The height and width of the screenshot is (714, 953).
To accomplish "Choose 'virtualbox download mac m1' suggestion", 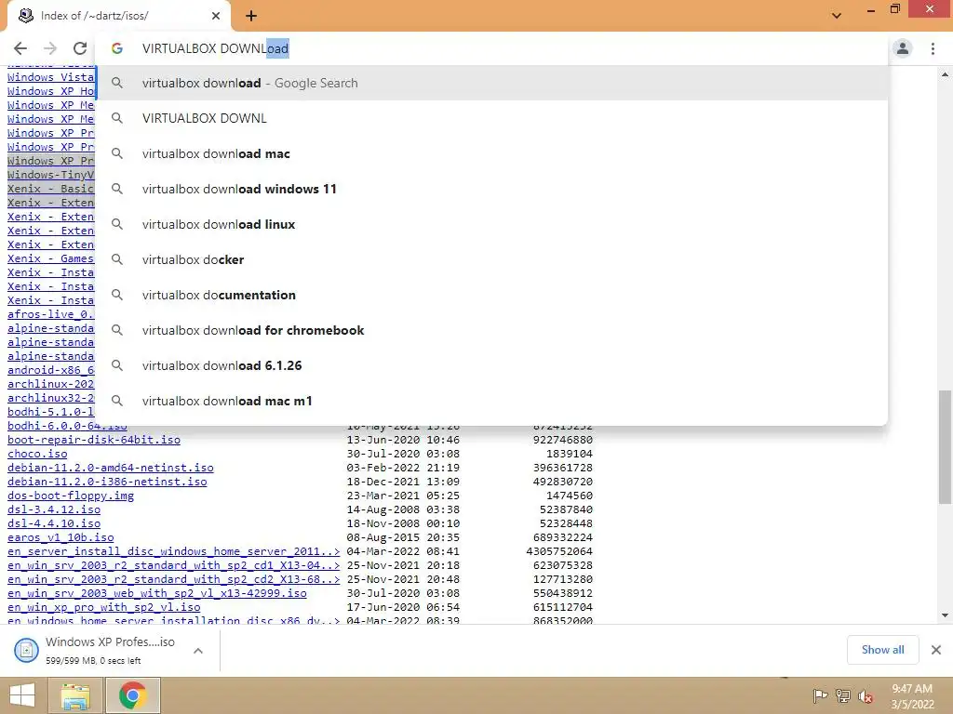I will (x=491, y=401).
